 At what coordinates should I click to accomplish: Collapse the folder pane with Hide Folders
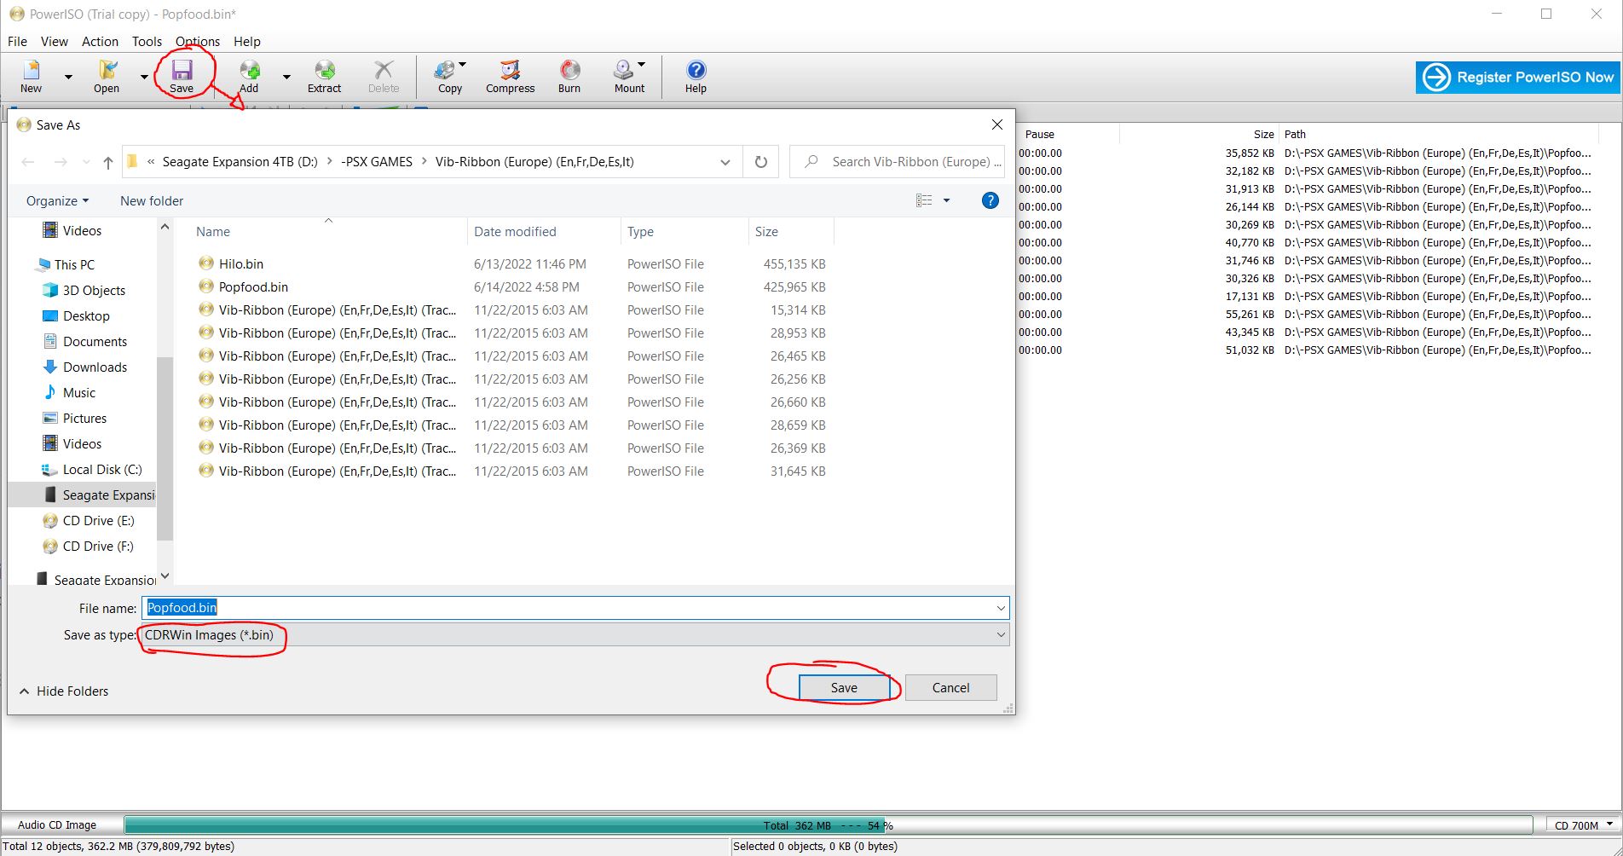[x=64, y=691]
